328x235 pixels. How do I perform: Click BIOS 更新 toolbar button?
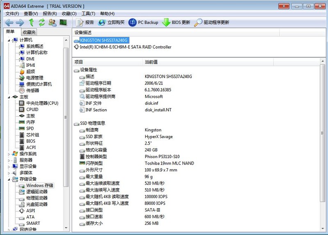[x=176, y=23]
